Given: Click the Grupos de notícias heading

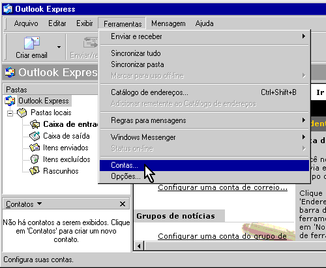Looking at the screenshot, I should [175, 216].
